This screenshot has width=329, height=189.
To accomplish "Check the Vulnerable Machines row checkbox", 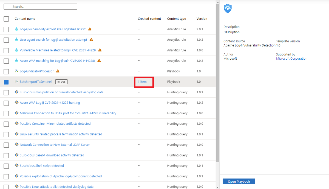I will click(6, 51).
